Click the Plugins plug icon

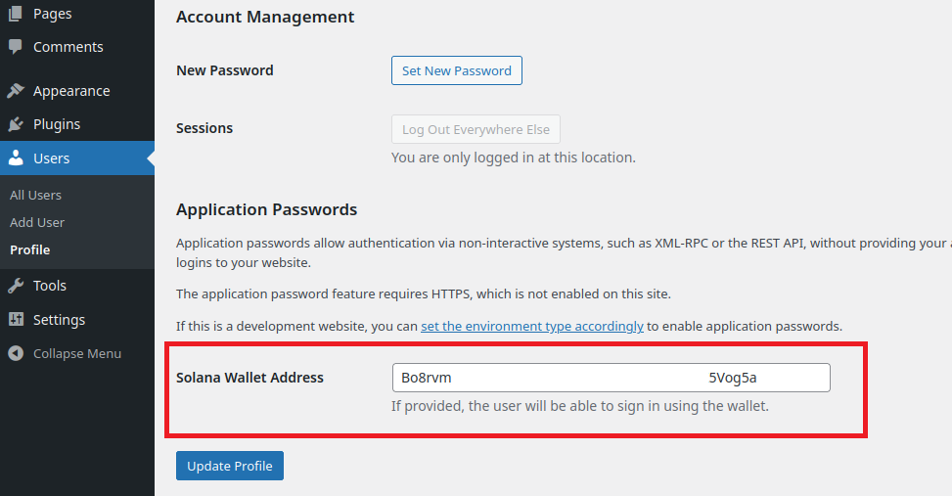click(x=16, y=124)
